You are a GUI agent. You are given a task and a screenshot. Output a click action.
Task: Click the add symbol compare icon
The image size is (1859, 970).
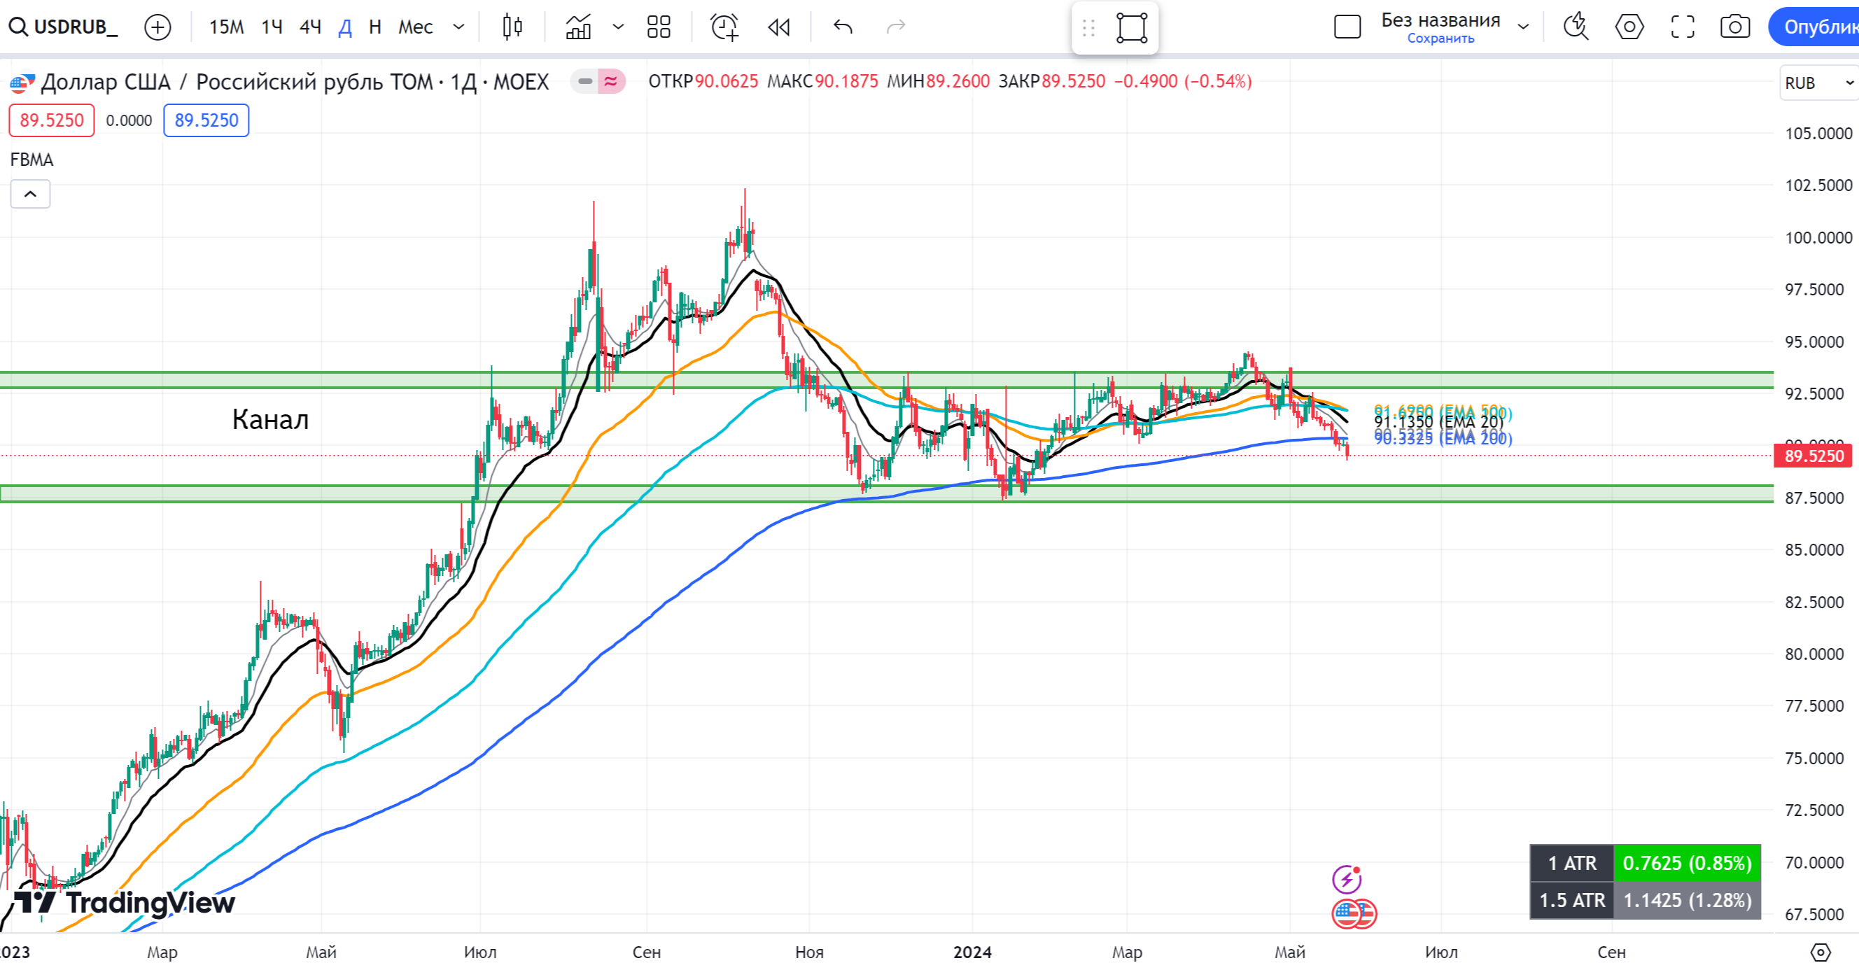coord(157,27)
